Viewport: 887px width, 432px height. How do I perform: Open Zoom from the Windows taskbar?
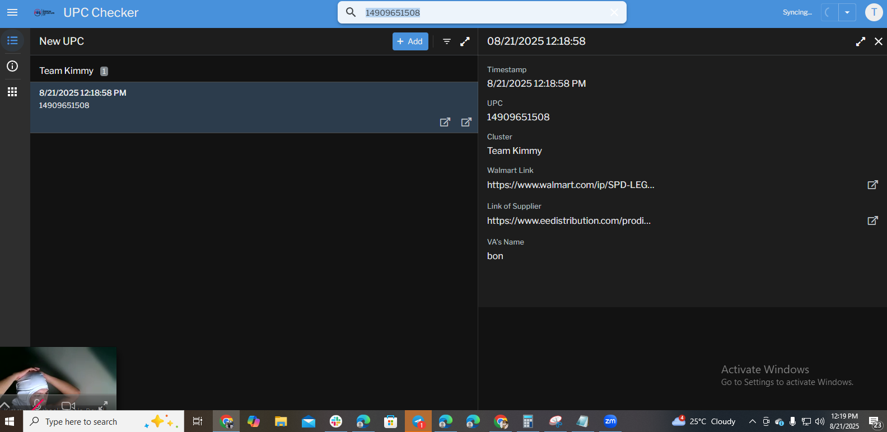pos(610,421)
